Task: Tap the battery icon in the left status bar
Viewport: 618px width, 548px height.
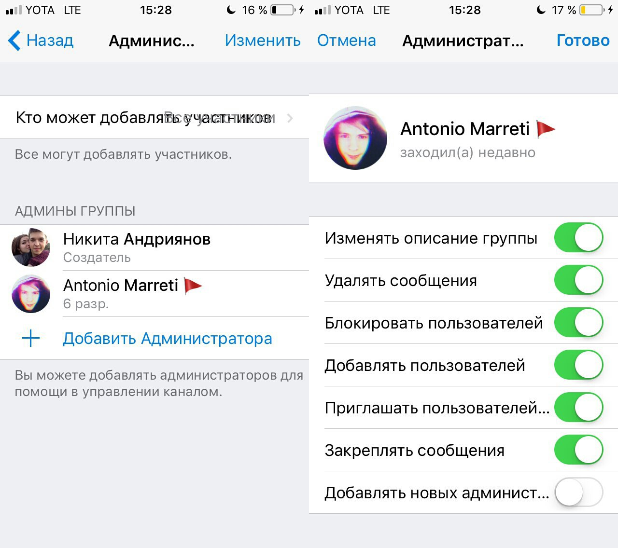Action: click(283, 10)
